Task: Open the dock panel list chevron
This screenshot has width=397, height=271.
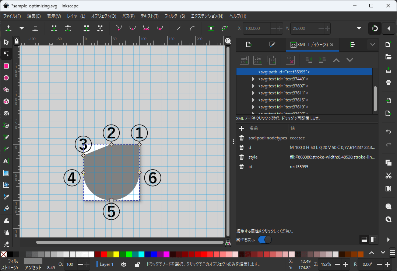Action: coord(372,45)
